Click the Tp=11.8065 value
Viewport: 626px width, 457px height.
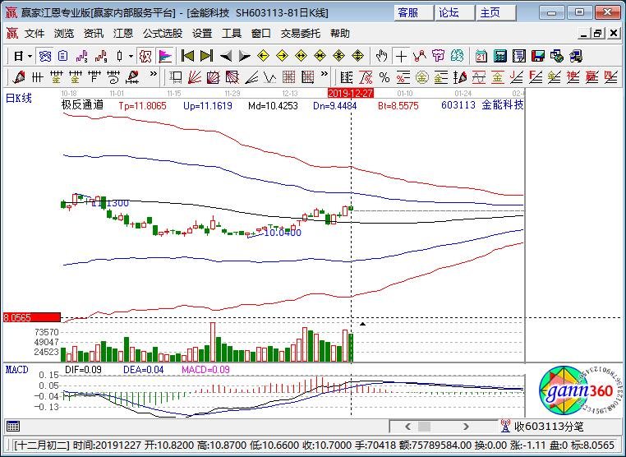[142, 106]
